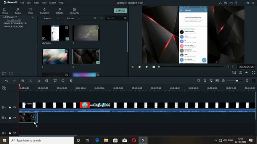Viewport: 257px width, 144px height.
Task: Open preview quality display settings icon
Action: coord(234,72)
